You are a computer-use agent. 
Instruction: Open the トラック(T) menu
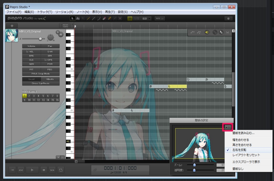(x=45, y=12)
